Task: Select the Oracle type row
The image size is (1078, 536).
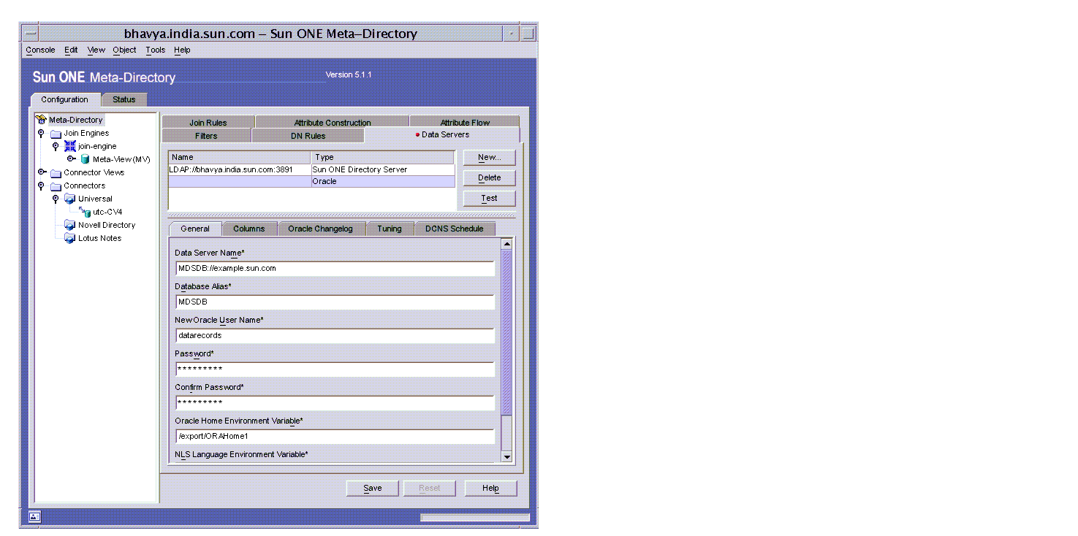Action: click(x=311, y=181)
